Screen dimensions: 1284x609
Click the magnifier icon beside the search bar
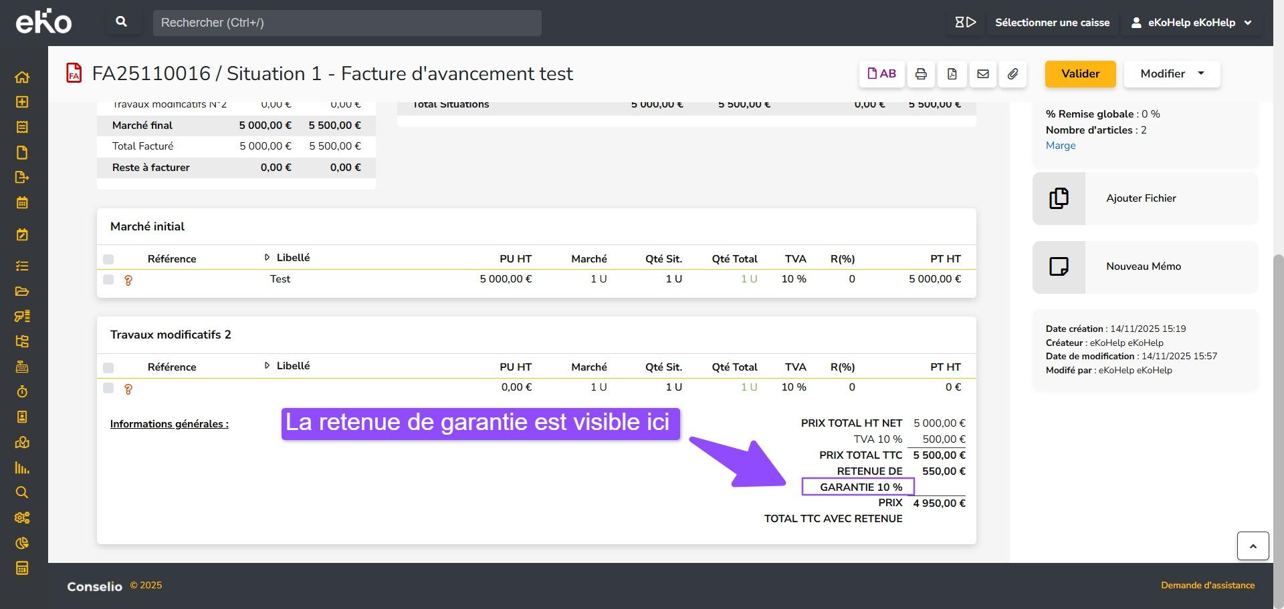[x=122, y=22]
